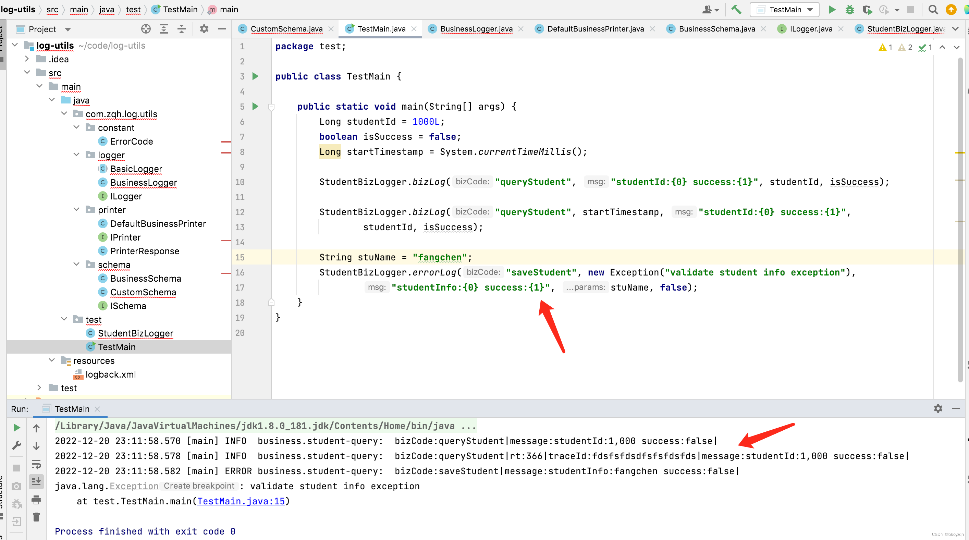
Task: Toggle scroll to end in Run console
Action: 36,482
